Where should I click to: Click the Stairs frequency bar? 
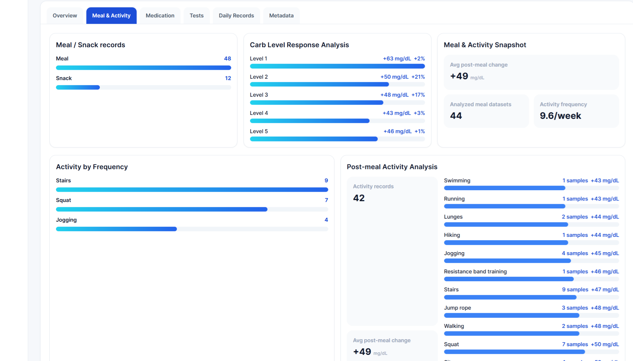(x=192, y=190)
